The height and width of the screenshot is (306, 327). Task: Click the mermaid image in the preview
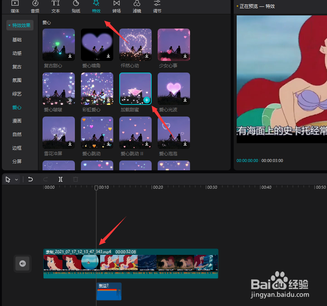tap(282, 79)
